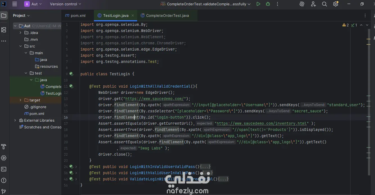This screenshot has width=375, height=195.
Task: Open code with me add-user icon
Action: 313,4
